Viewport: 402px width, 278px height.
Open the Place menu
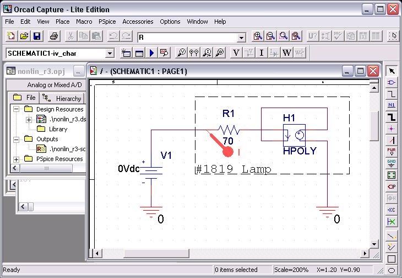tap(63, 22)
